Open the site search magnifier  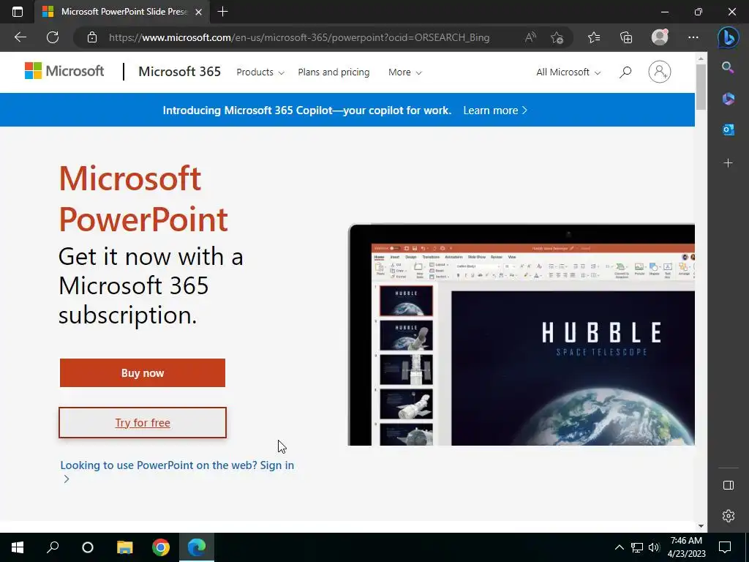pos(625,72)
